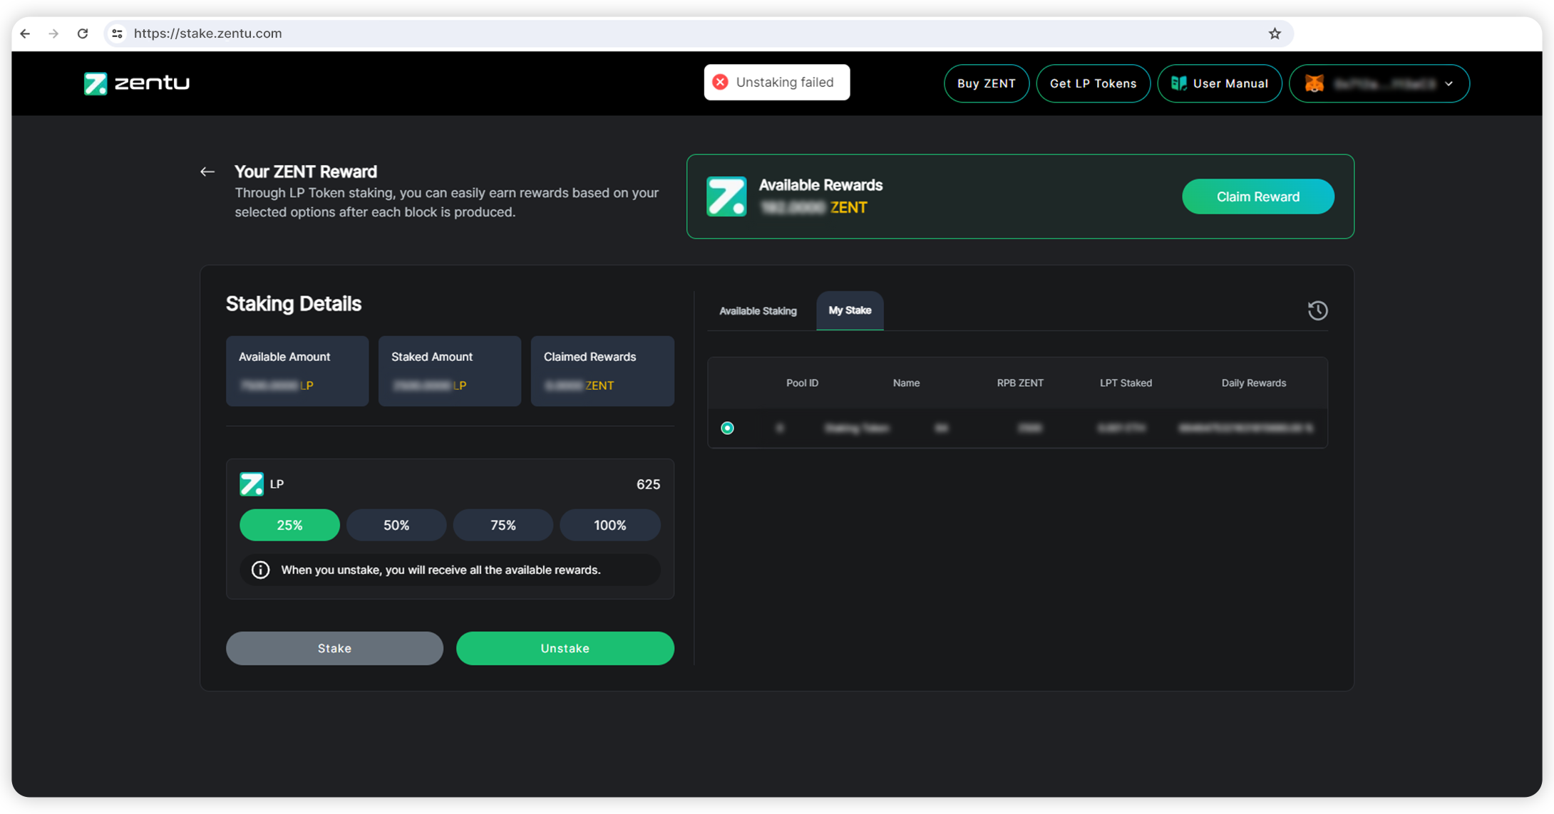This screenshot has height=814, width=1554.
Task: Click the MetaMask fox wallet icon
Action: [x=1314, y=83]
